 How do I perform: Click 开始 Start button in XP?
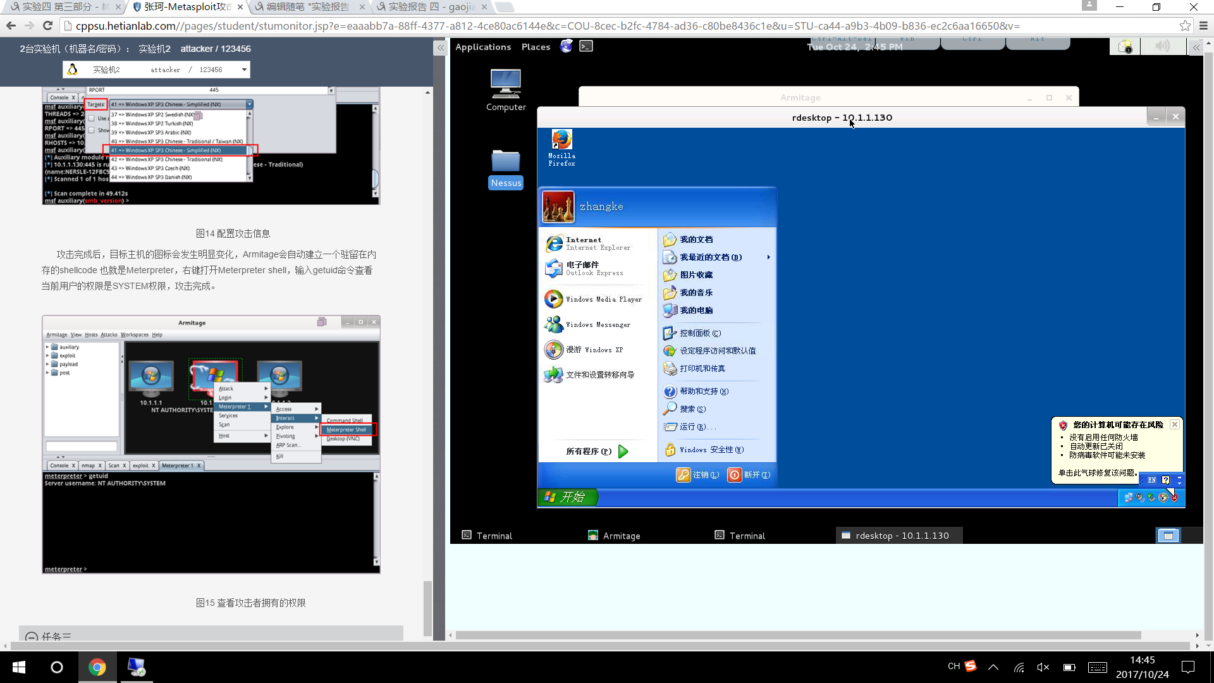pos(568,498)
